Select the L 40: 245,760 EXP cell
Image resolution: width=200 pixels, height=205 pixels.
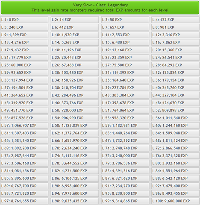(175, 88)
